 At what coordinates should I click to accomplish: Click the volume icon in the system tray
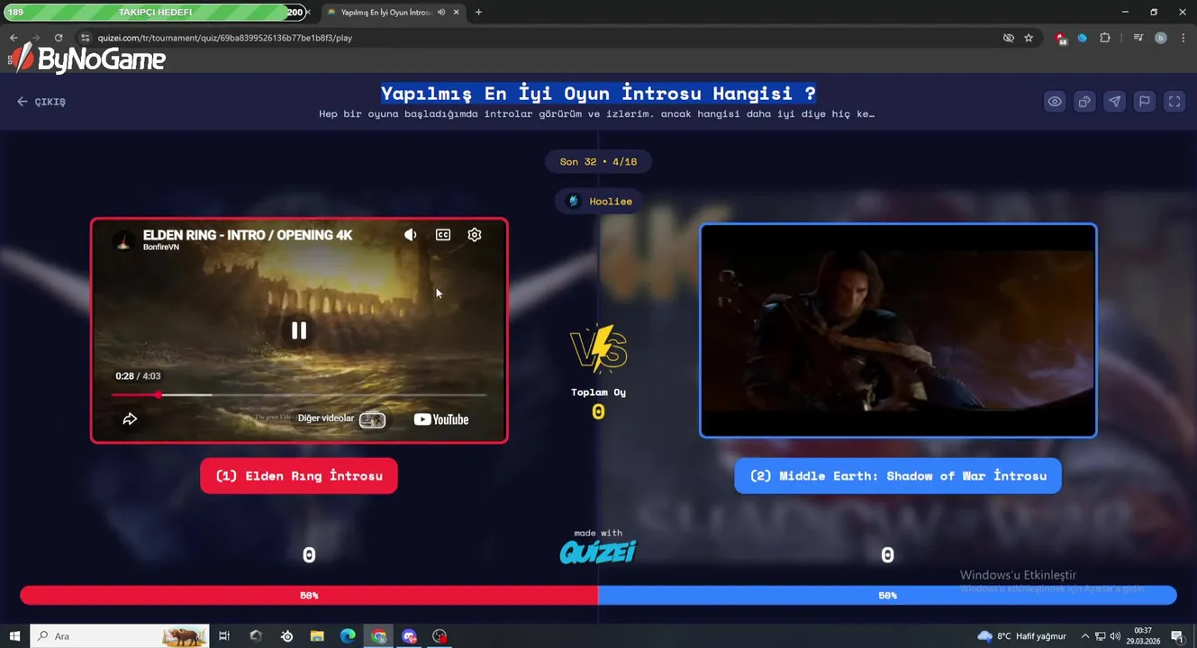point(1116,636)
